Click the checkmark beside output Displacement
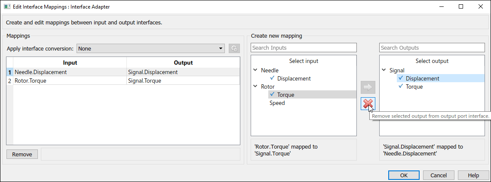Screen dimensions: 491x182 click(401, 78)
